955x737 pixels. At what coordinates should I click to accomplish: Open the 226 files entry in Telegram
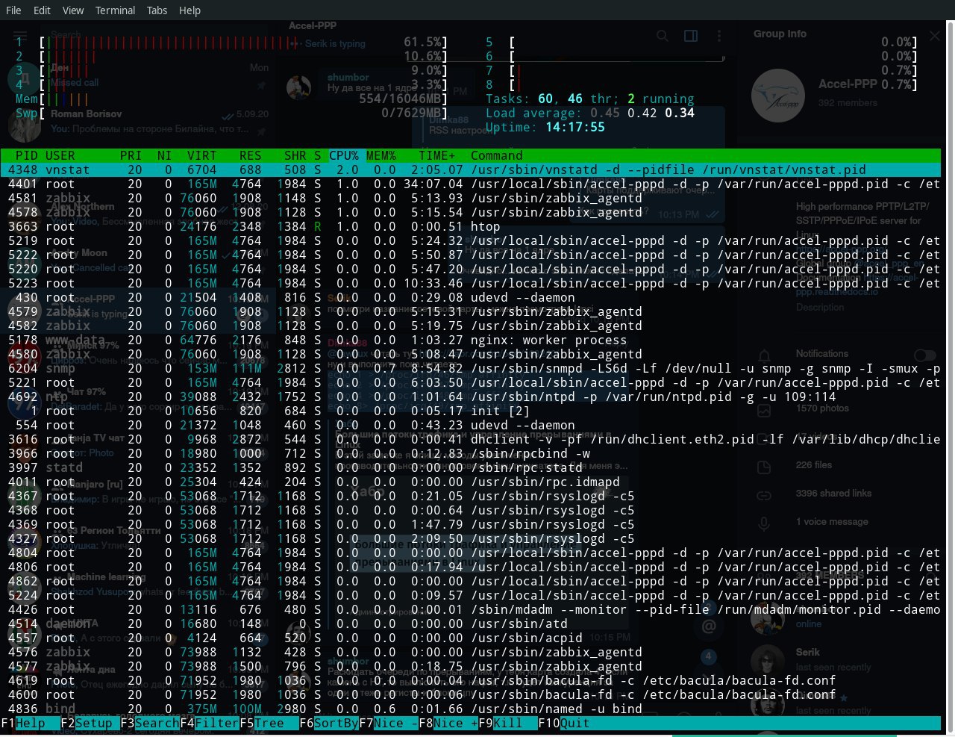point(813,465)
